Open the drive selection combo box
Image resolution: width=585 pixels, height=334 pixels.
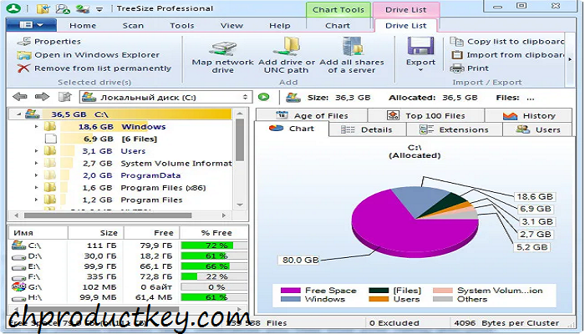165,98
